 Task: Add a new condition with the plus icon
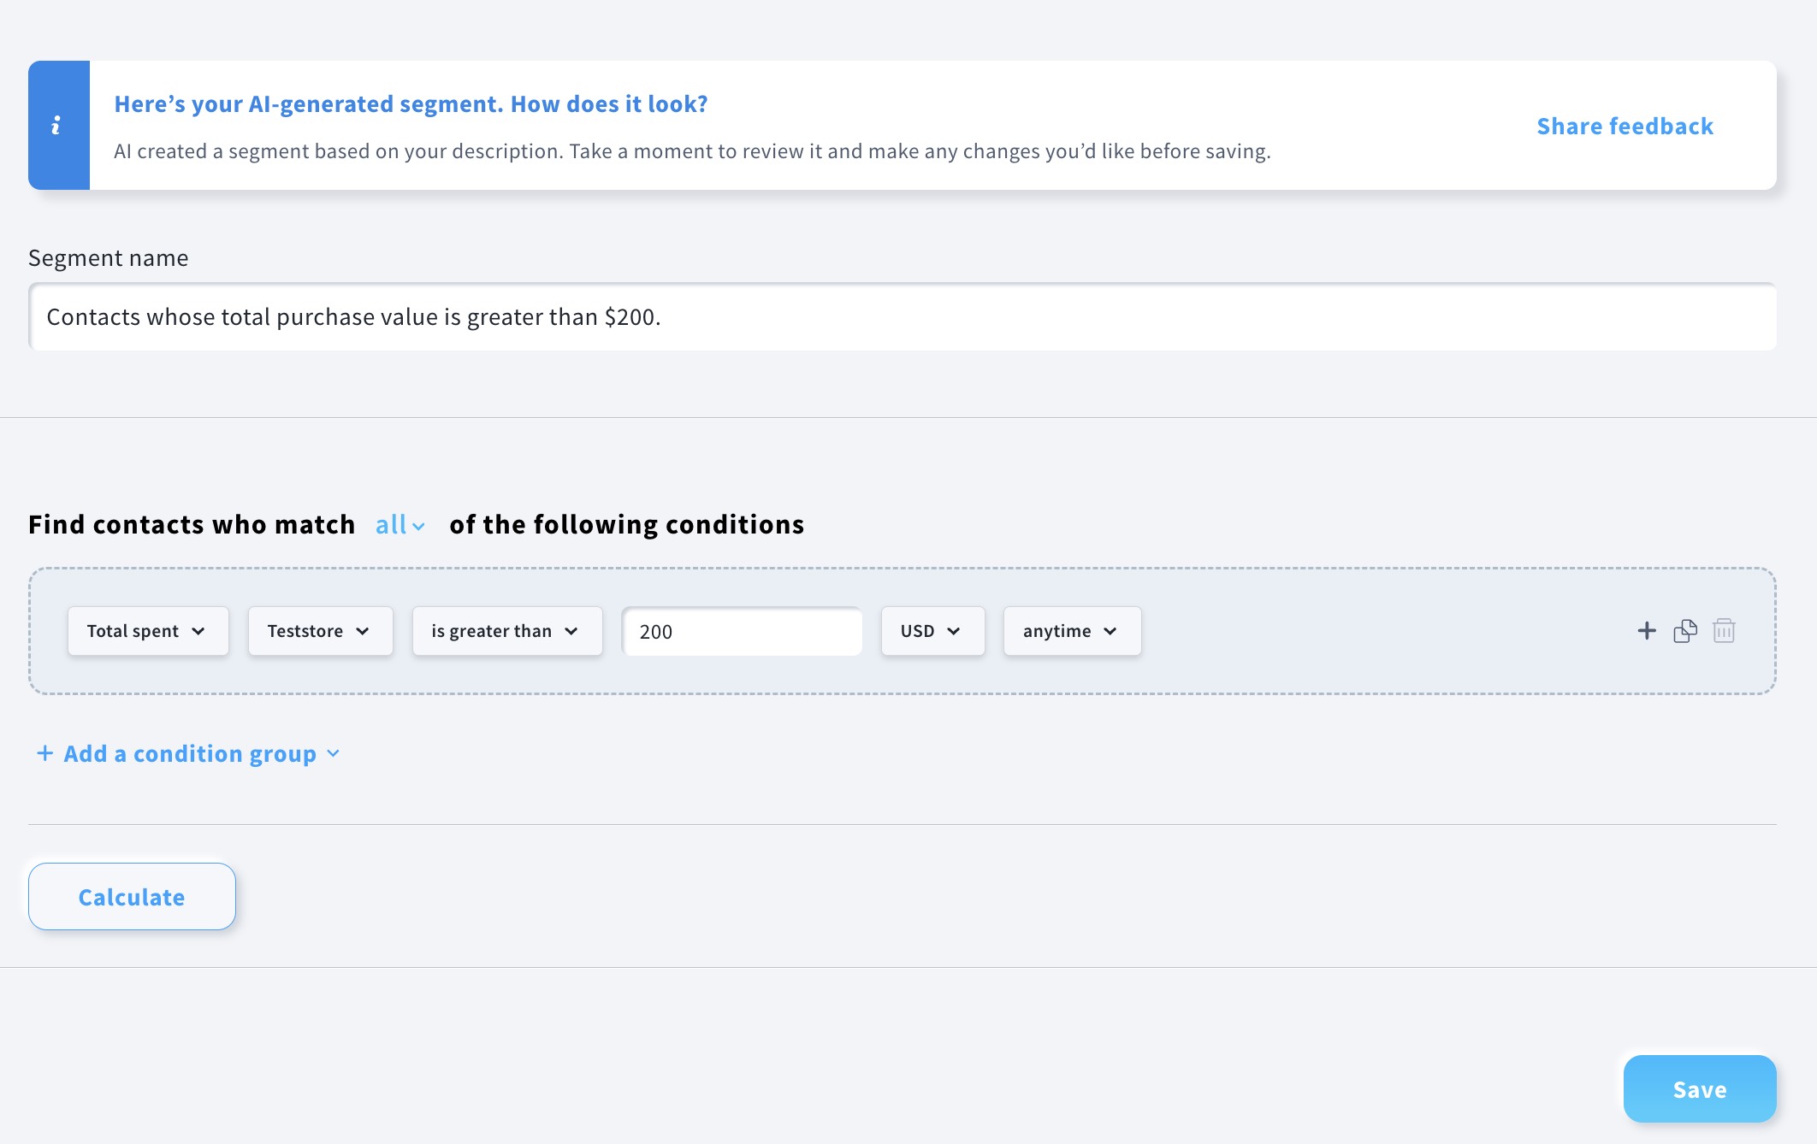pyautogui.click(x=1646, y=630)
